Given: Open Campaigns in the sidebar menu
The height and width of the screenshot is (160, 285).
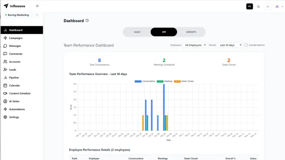Looking at the screenshot, I should point(22,38).
